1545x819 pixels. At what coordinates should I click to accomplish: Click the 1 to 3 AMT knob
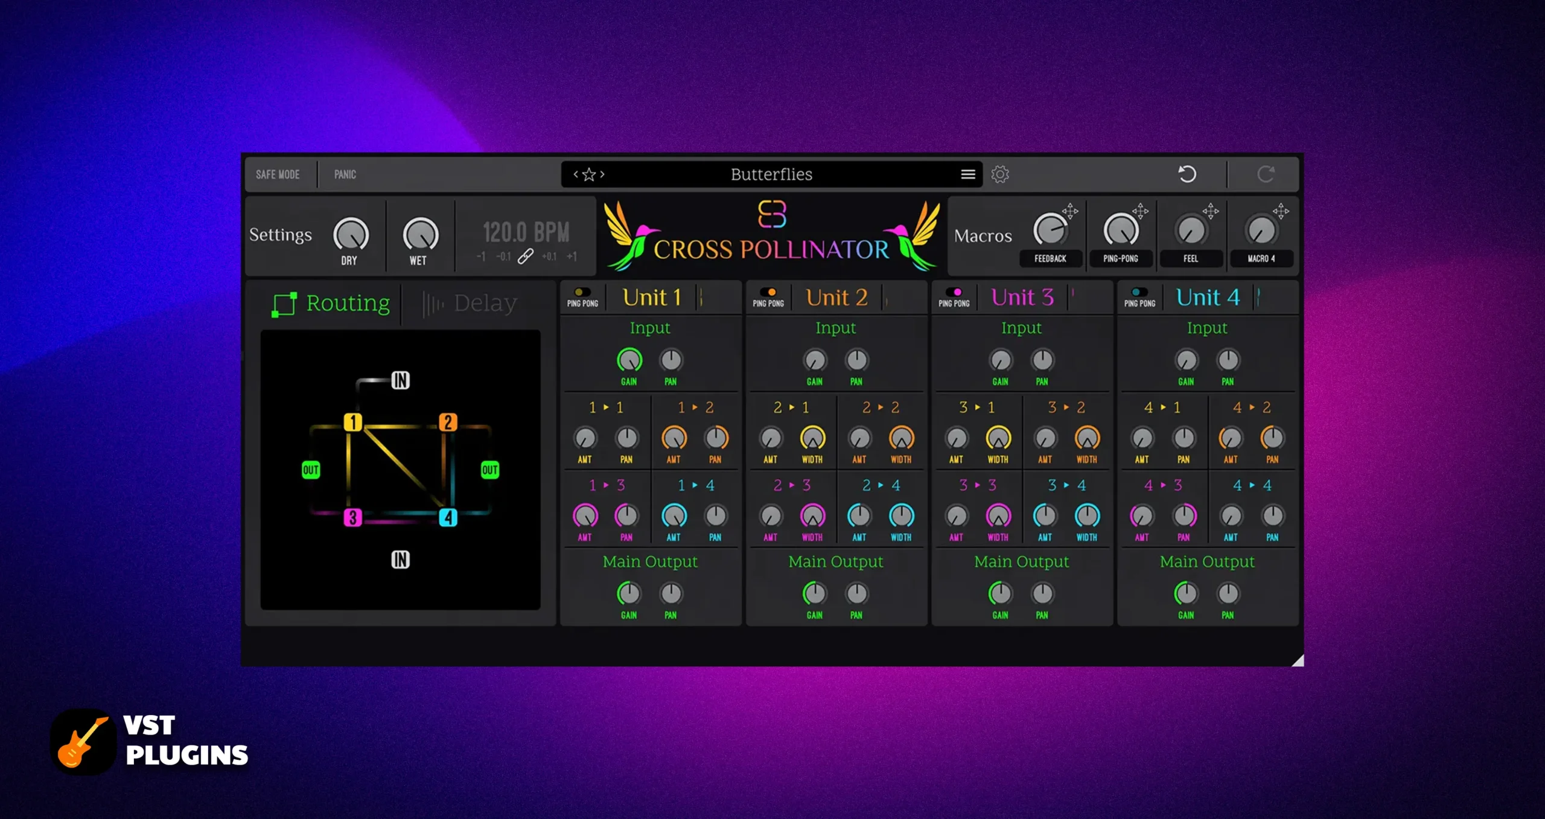(585, 516)
